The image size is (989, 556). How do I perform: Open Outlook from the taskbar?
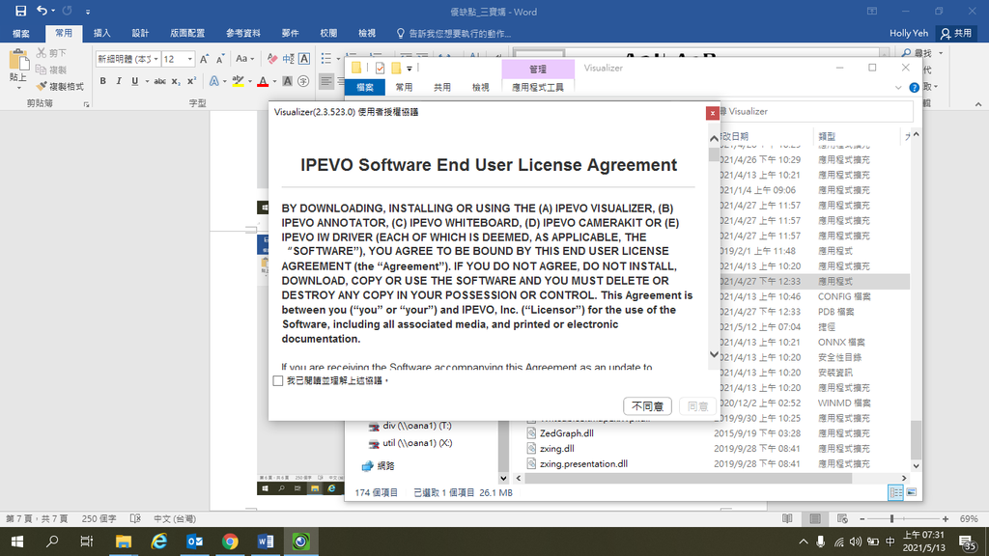pyautogui.click(x=194, y=542)
